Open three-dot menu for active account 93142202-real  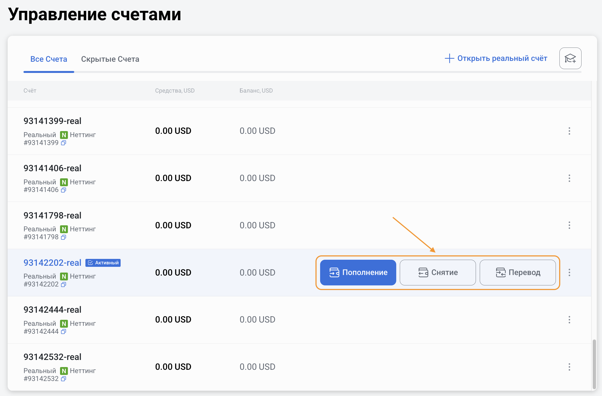tap(569, 273)
